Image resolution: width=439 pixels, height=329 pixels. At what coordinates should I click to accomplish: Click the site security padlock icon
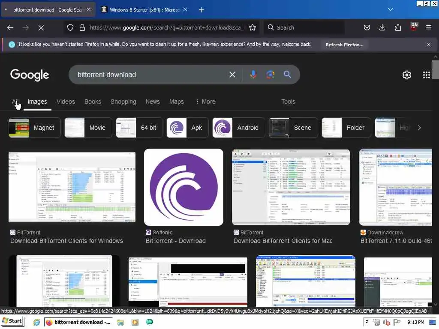point(82,27)
